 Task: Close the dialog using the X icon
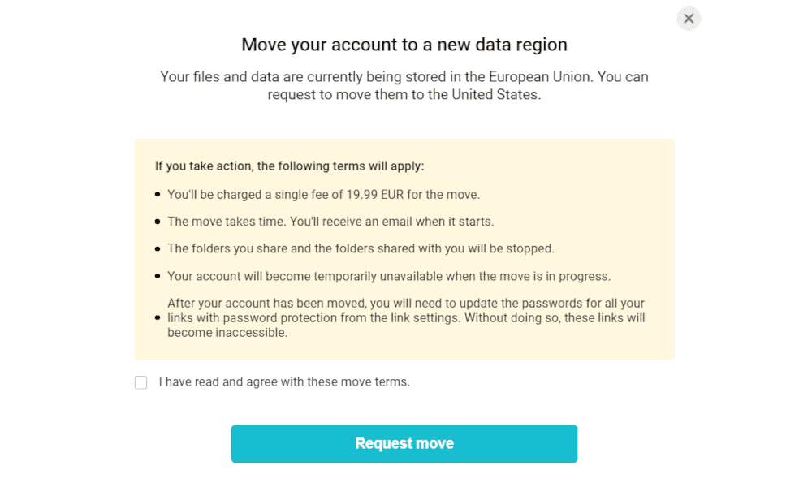coord(689,19)
